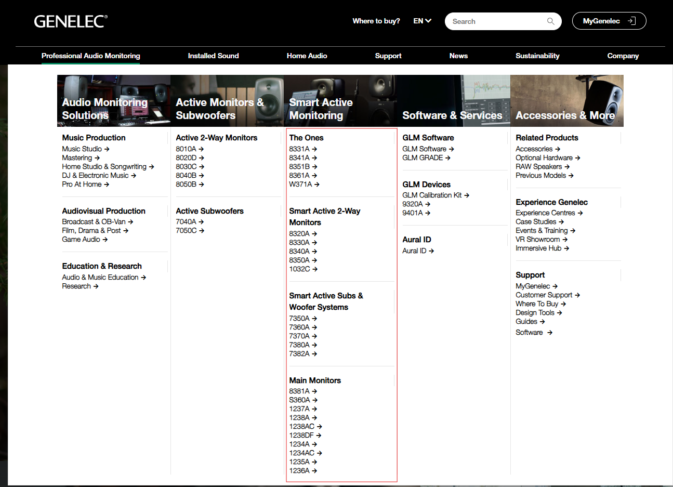Open the Experience Centres link
The width and height of the screenshot is (673, 487).
pos(549,213)
